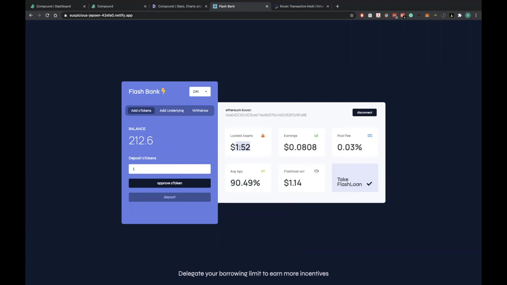This screenshot has width=507, height=285.
Task: Select the Withdraw tab
Action: point(200,110)
